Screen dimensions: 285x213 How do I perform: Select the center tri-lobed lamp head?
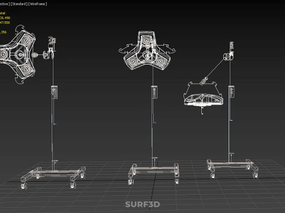[147, 51]
